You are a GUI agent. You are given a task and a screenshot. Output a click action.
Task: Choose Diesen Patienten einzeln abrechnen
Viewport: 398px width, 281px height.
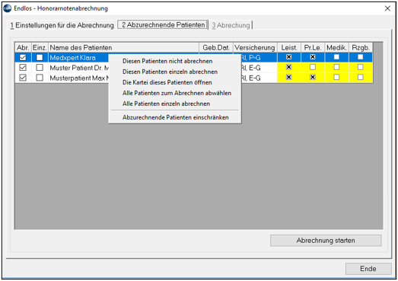(x=170, y=72)
